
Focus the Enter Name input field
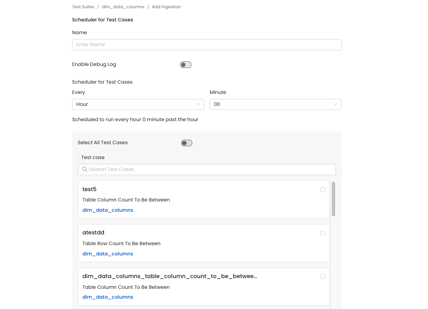coord(207,44)
